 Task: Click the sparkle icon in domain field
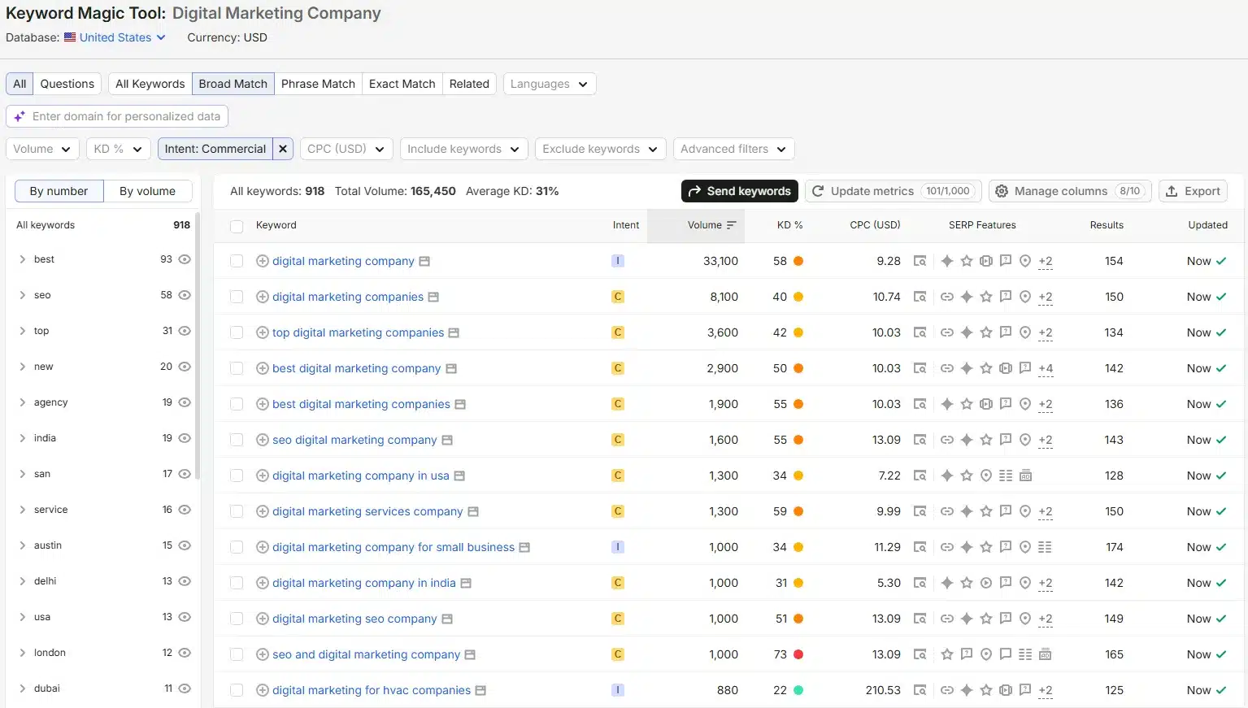[20, 116]
